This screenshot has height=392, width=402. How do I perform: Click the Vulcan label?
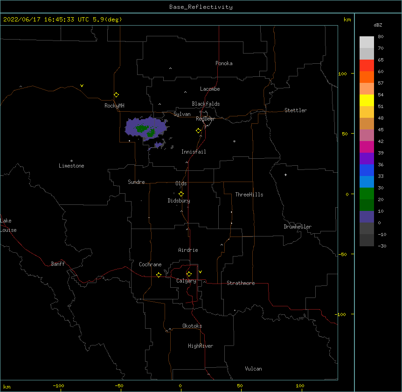[253, 369]
